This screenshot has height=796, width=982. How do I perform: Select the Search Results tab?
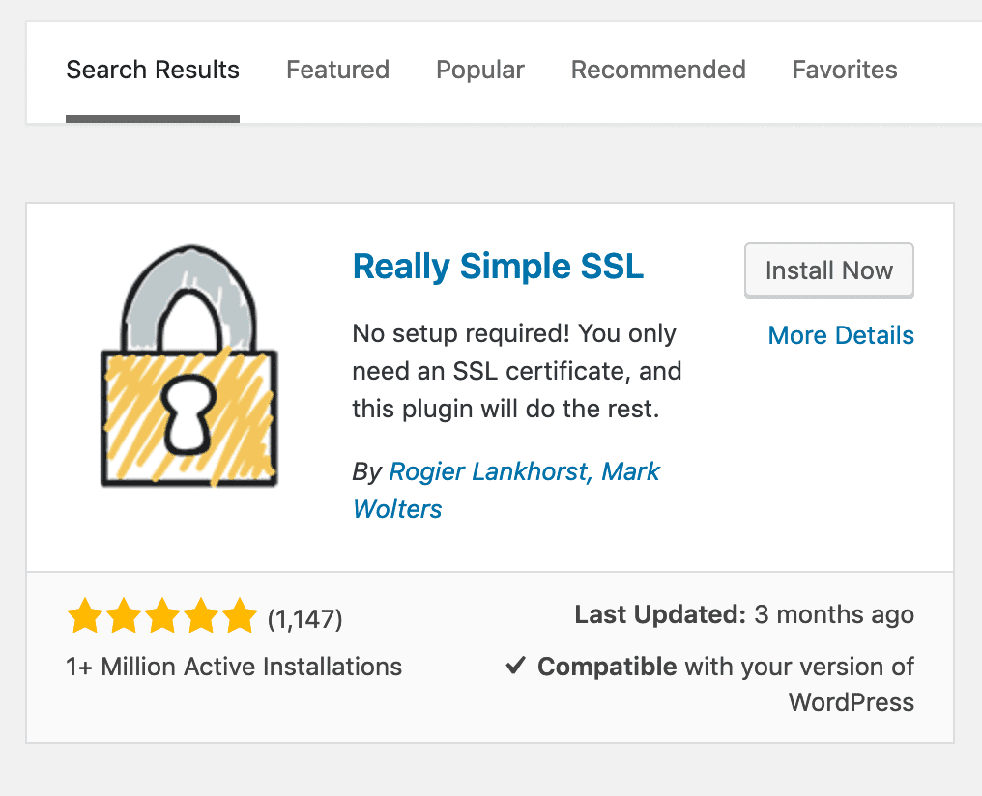152,70
